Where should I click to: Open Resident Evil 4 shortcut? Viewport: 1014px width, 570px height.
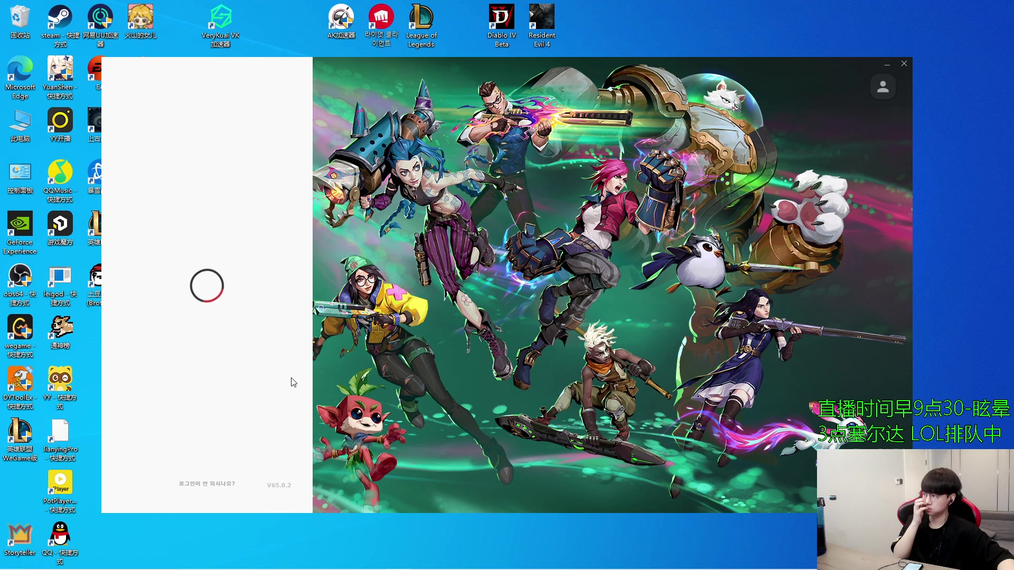(542, 26)
